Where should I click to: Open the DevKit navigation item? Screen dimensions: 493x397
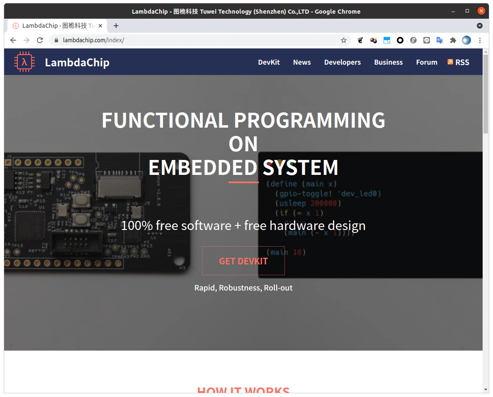(269, 62)
